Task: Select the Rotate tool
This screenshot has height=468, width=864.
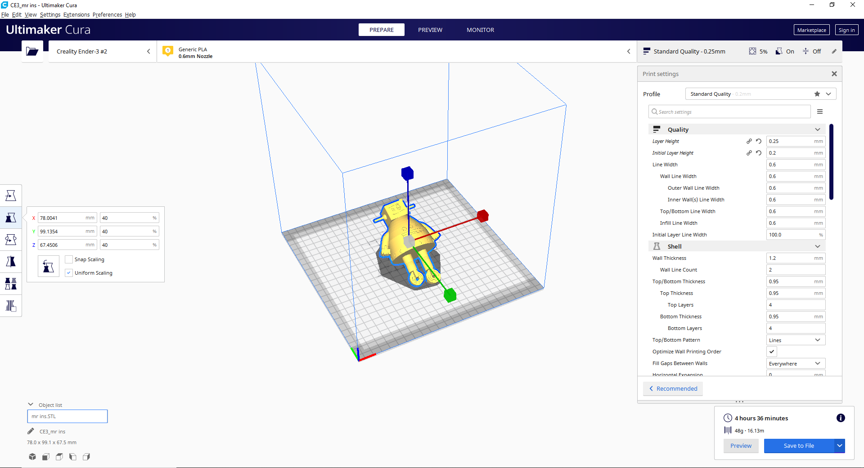Action: click(x=11, y=240)
